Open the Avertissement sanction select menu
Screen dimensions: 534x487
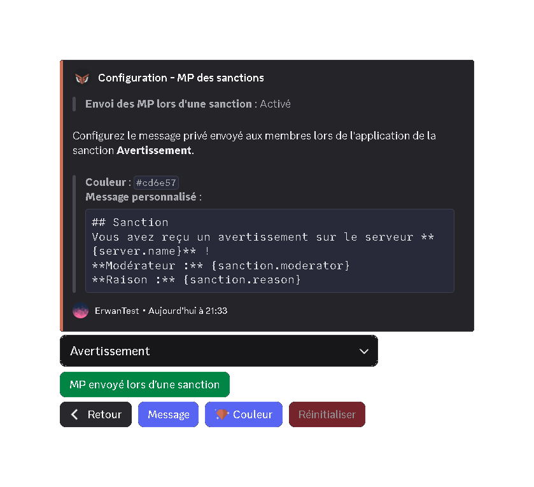point(219,351)
